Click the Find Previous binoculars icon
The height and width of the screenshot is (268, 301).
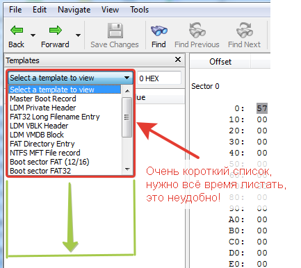(197, 30)
